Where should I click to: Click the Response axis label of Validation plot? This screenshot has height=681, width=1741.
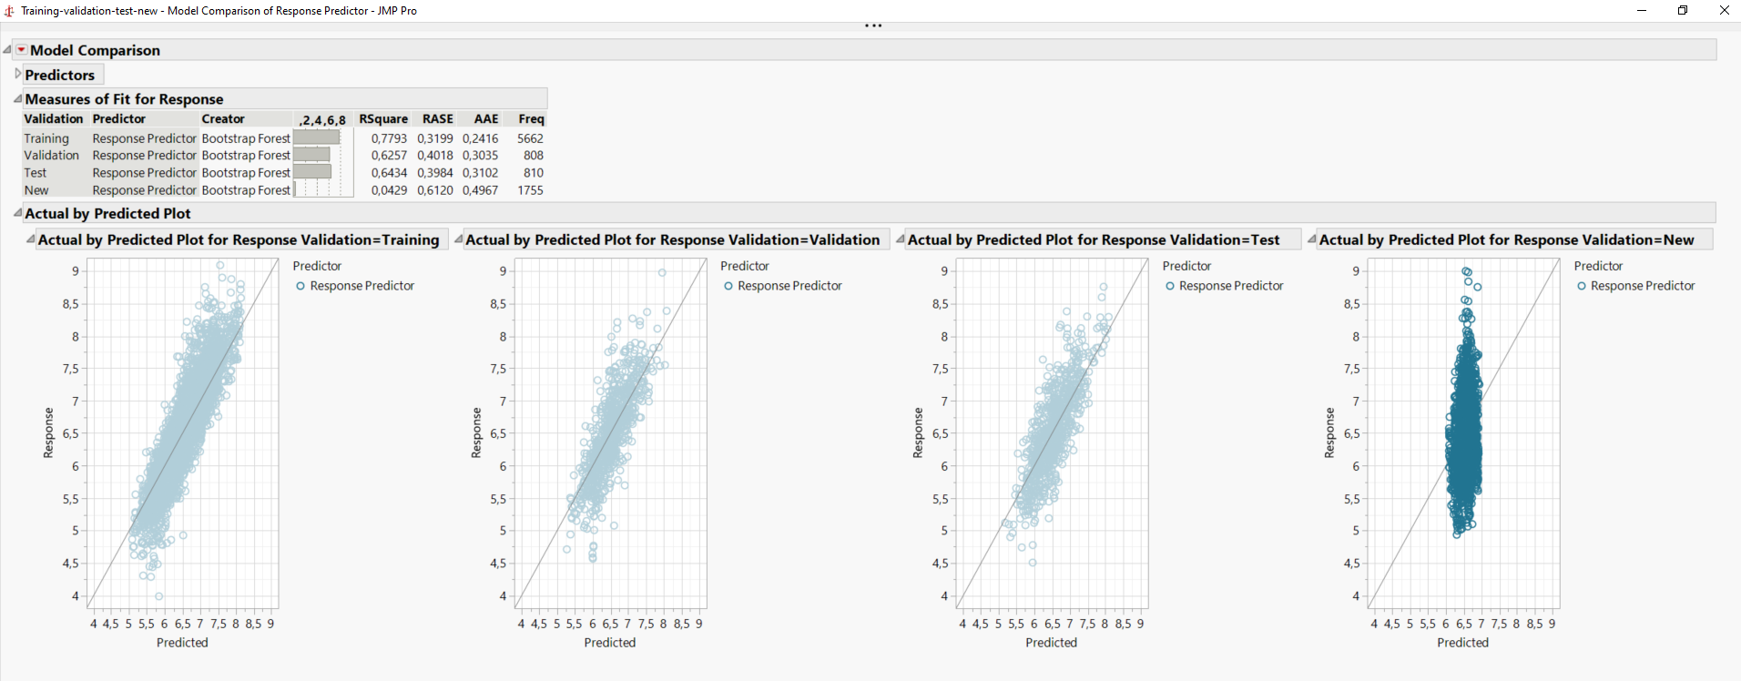point(476,432)
